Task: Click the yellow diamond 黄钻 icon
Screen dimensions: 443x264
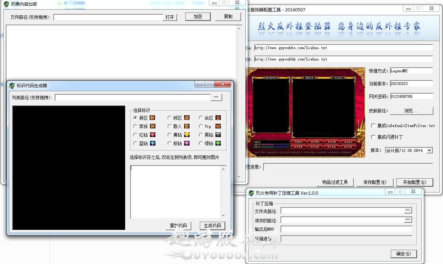Action: click(187, 135)
